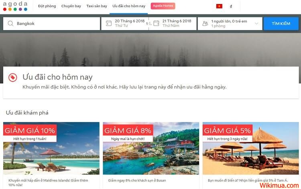
Task: Click the Vietnam flag language icon
Action: tap(219, 6)
